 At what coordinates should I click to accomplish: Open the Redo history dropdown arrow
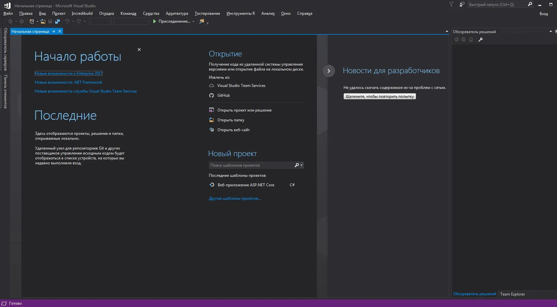[x=85, y=22]
